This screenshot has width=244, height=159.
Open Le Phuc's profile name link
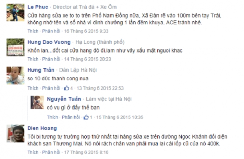[38, 7]
